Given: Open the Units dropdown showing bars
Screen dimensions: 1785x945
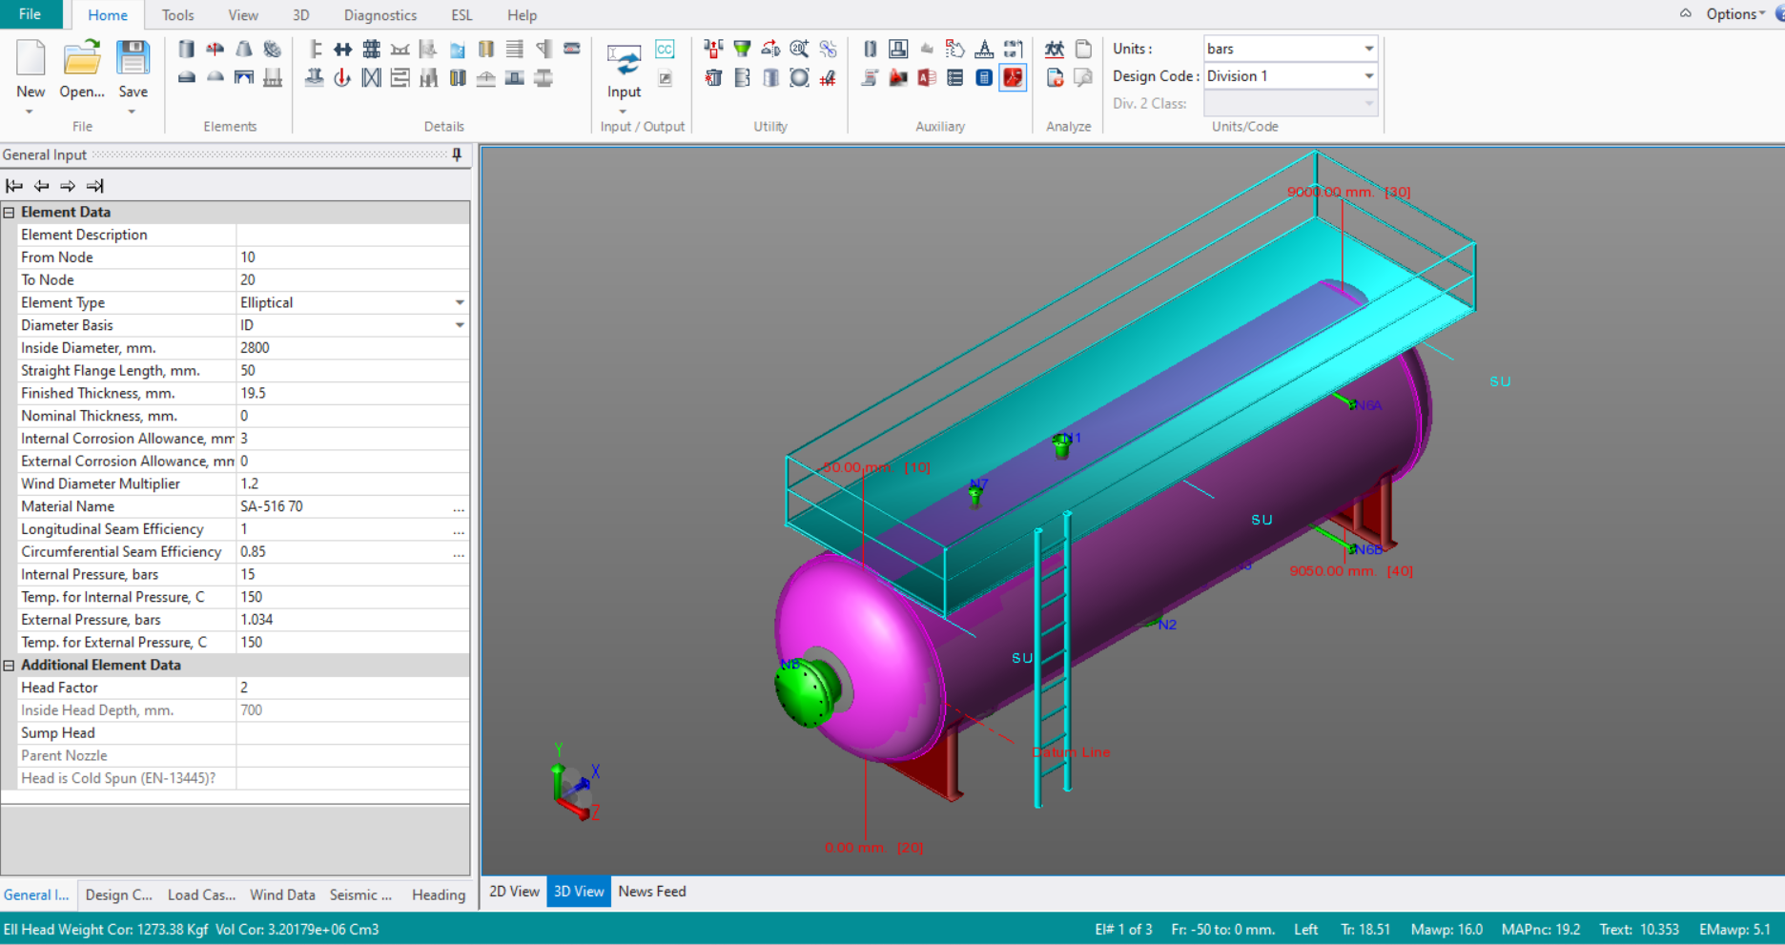Looking at the screenshot, I should click(x=1368, y=49).
